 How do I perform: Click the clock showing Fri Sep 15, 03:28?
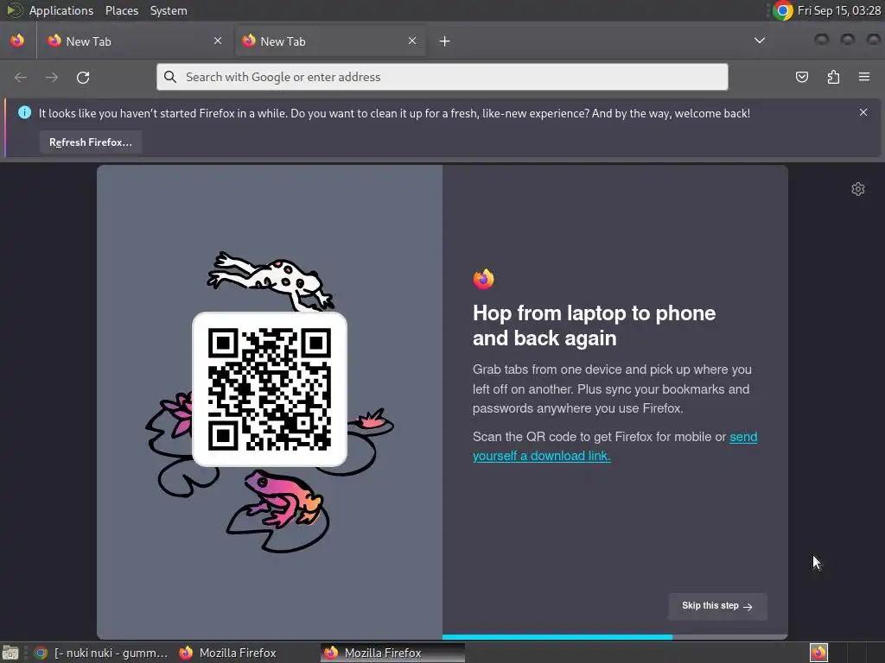pos(838,10)
